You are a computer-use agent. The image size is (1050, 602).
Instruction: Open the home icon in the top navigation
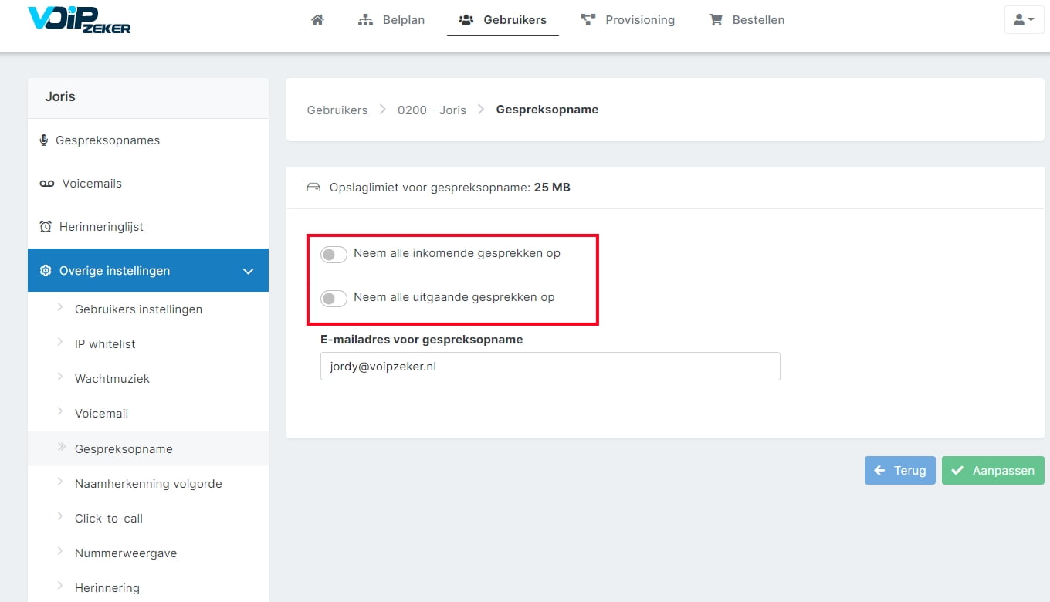[317, 20]
